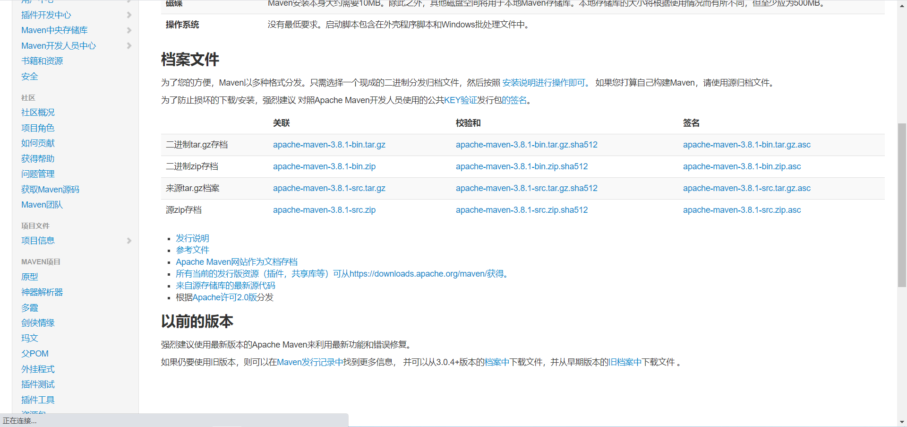Open 插件工具 sidebar link
The height and width of the screenshot is (427, 907).
click(x=38, y=400)
